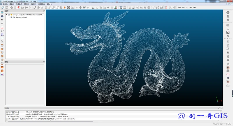Click the first shaded mound icon in top toolbar
Image resolution: width=233 pixels, height=126 pixels.
click(x=179, y=8)
